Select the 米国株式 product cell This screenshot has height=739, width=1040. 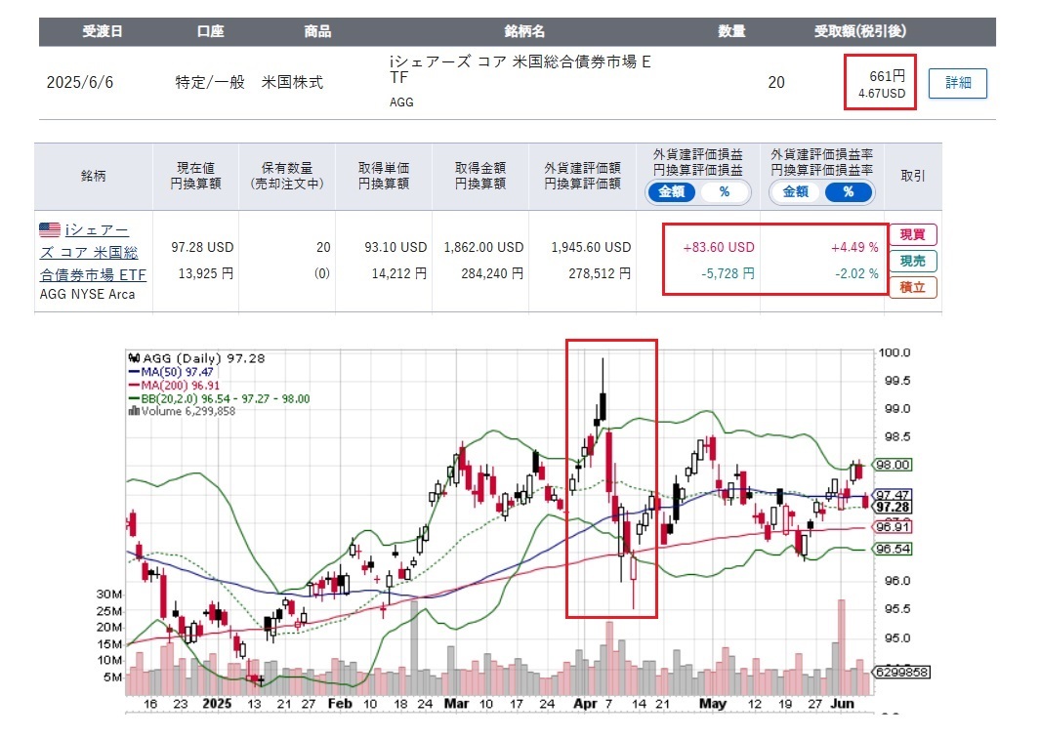(x=293, y=82)
